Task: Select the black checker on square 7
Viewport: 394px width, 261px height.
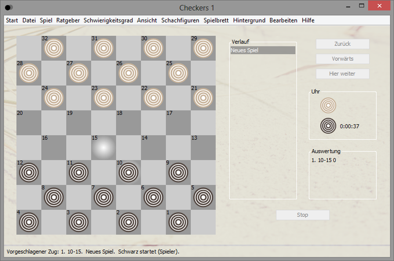Action: click(104, 197)
